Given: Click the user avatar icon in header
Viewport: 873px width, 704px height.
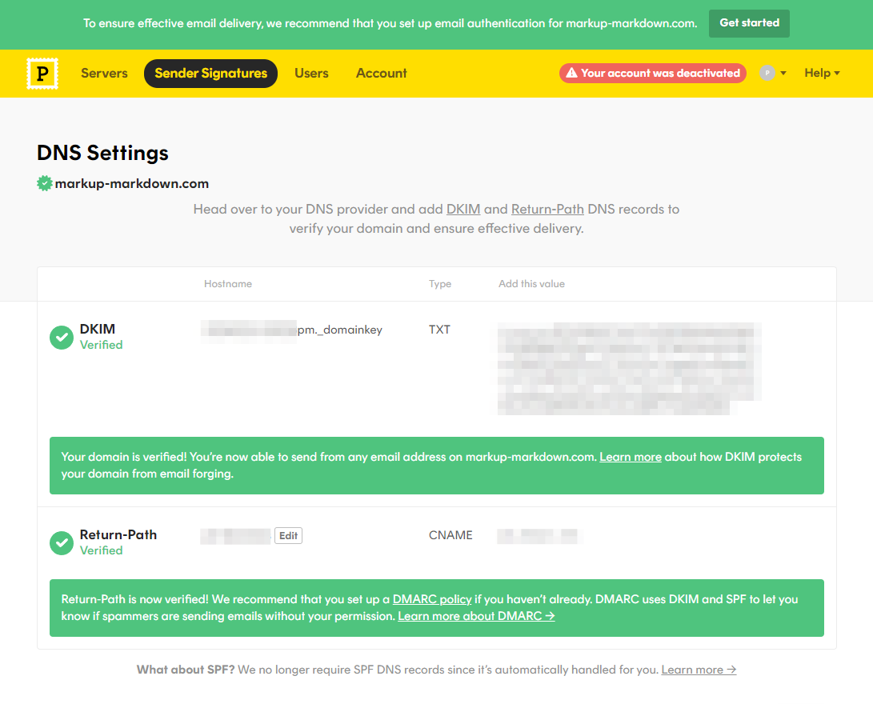Looking at the screenshot, I should click(x=767, y=73).
